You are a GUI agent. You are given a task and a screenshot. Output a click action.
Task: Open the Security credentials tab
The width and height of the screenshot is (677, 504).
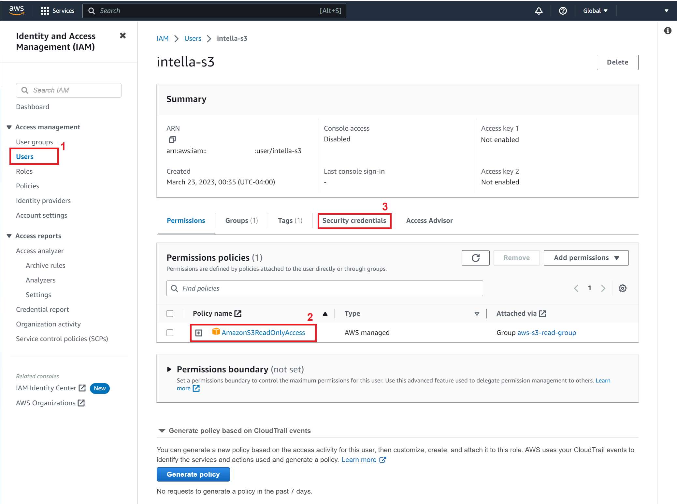pos(354,221)
